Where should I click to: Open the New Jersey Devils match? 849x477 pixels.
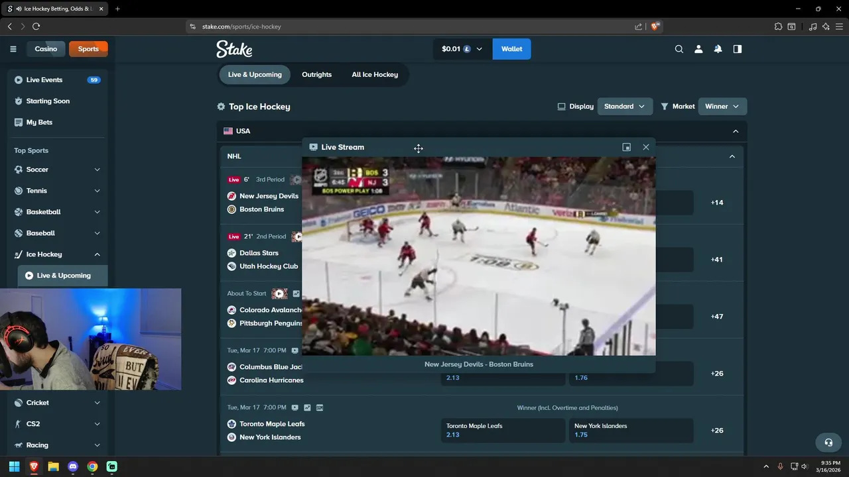(269, 196)
